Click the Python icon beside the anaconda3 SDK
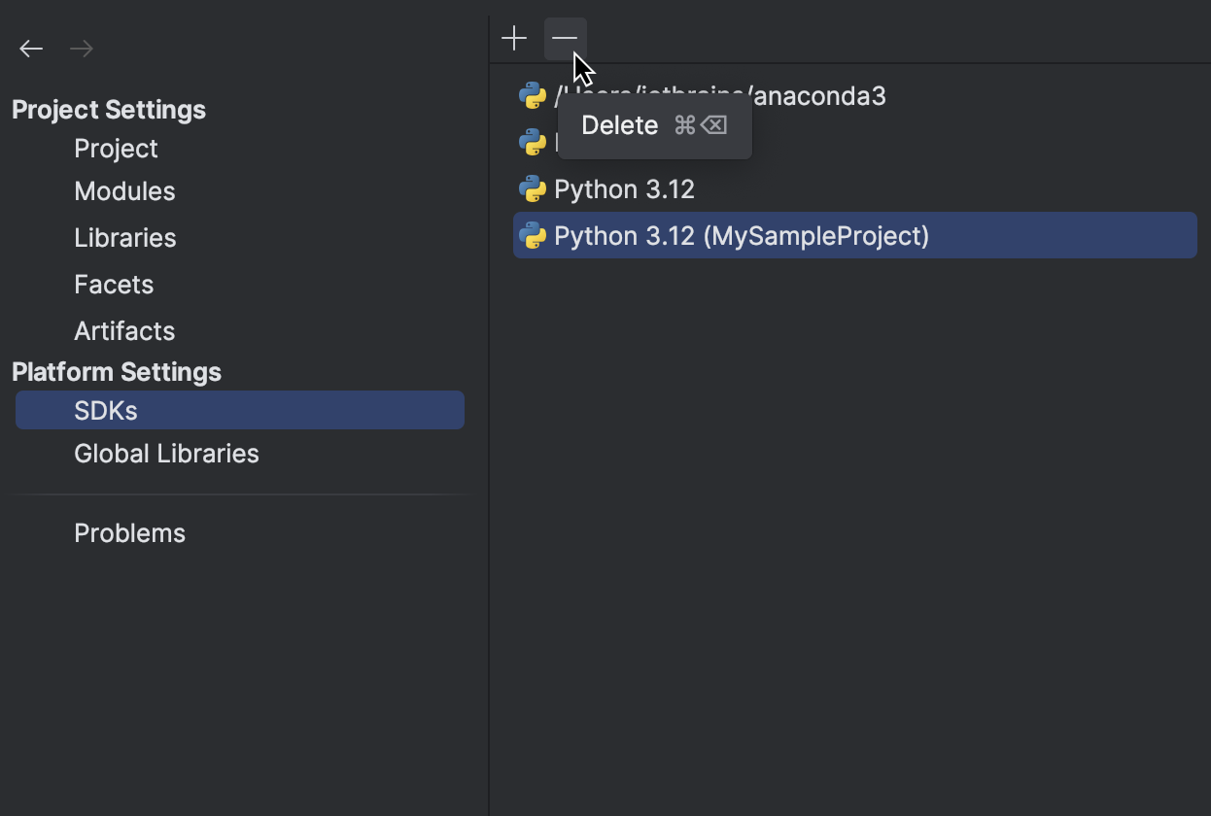The height and width of the screenshot is (816, 1211). pyautogui.click(x=533, y=95)
